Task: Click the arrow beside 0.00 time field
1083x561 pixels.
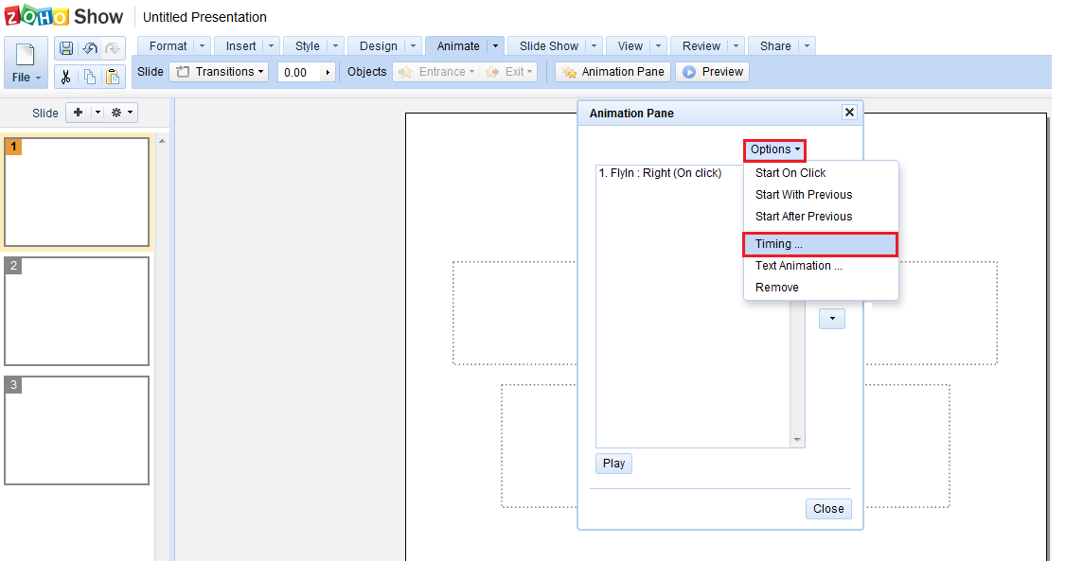Action: pyautogui.click(x=328, y=72)
